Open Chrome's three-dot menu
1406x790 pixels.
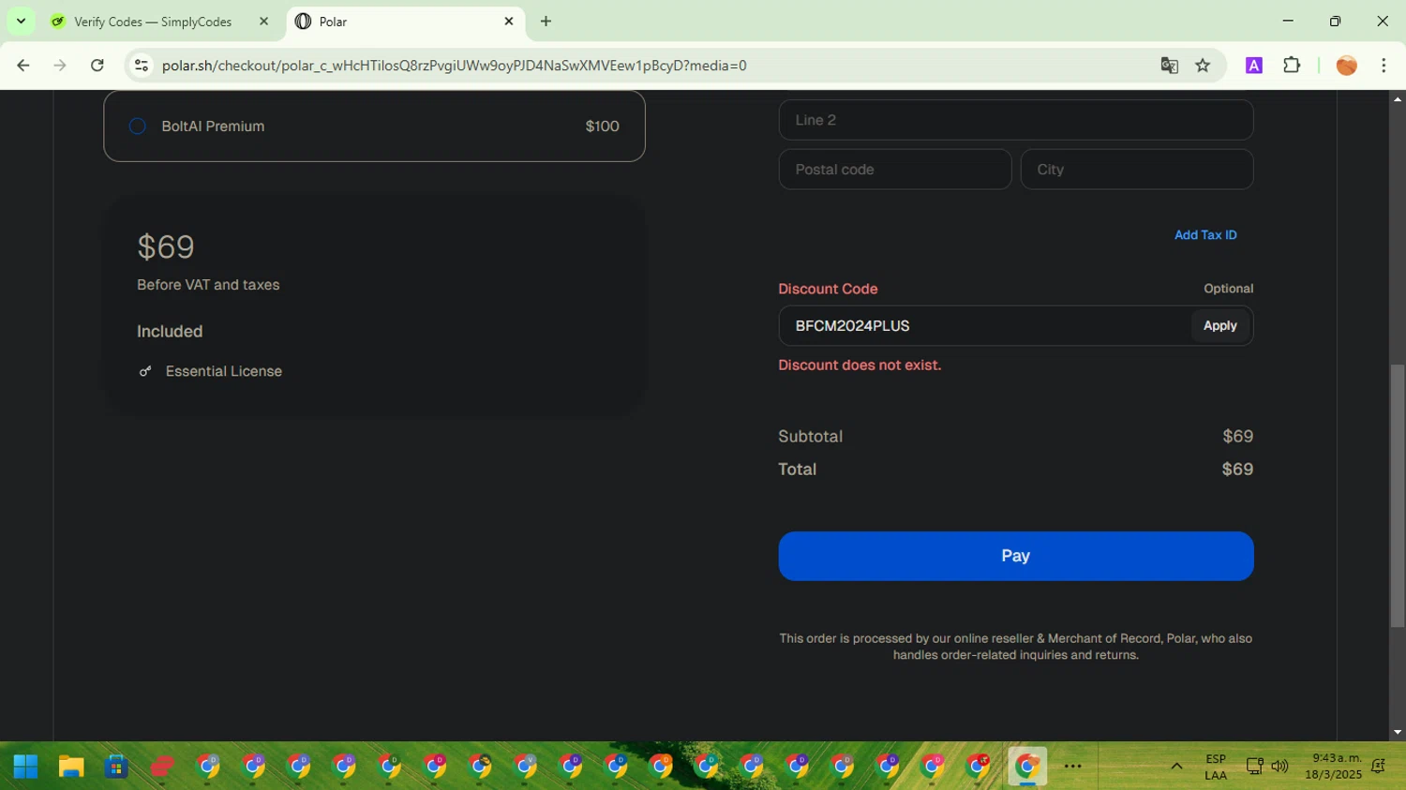1384,66
